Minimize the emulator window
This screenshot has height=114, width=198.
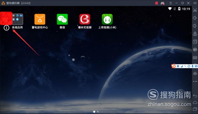(177, 3)
